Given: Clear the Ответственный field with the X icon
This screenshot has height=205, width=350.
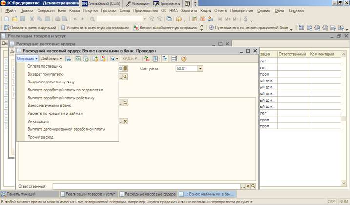Looking at the screenshot, I should pos(248,186).
